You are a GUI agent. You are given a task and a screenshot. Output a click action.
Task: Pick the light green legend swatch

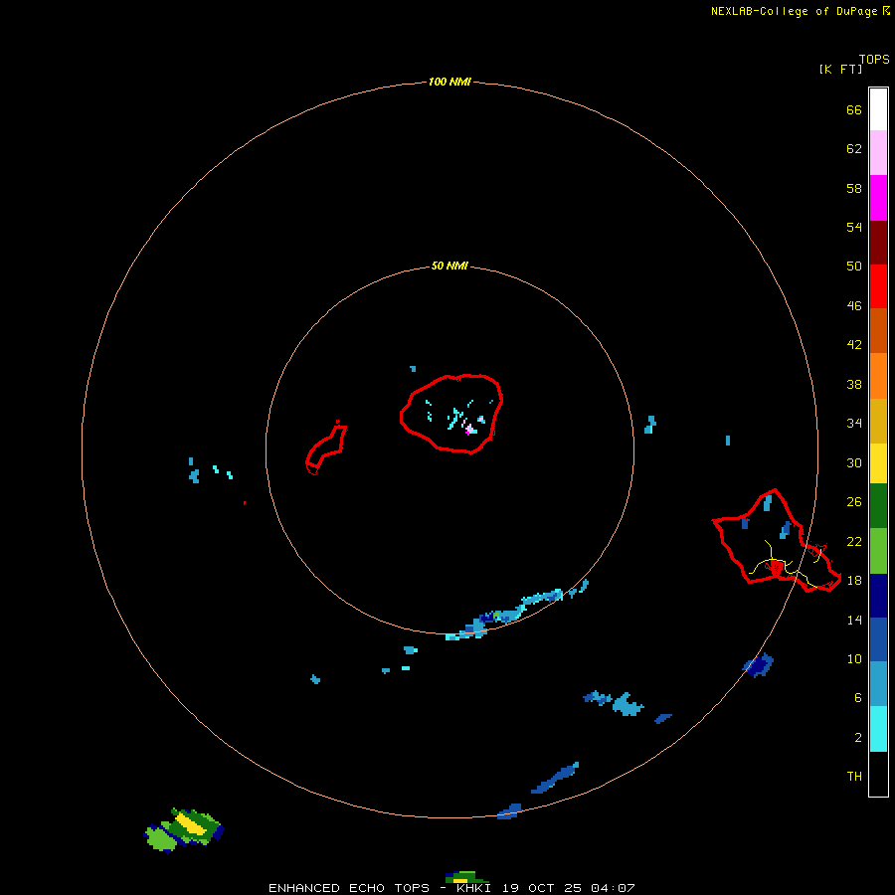(x=878, y=551)
